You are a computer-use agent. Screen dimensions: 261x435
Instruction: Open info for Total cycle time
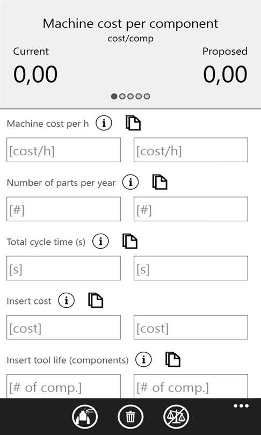(x=100, y=241)
